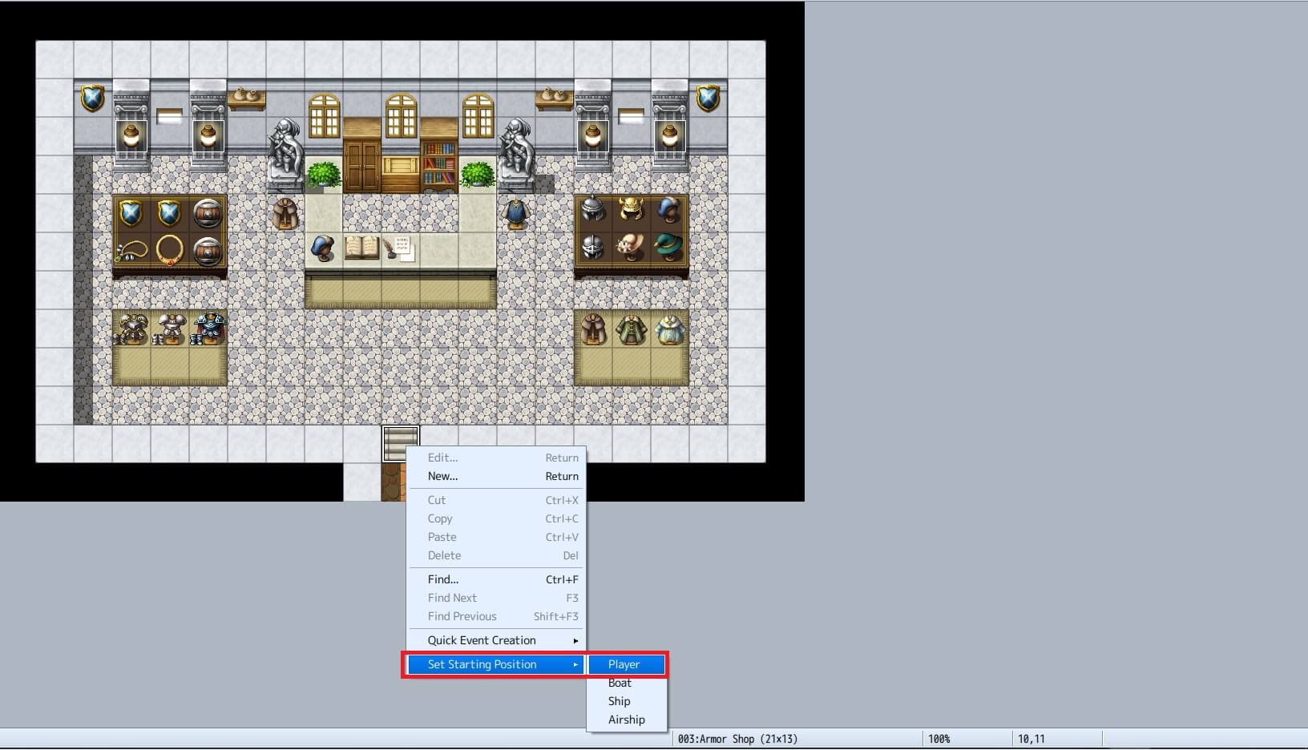Click the Find Next menu entry
Viewport: 1308px width, 750px height.
click(x=496, y=598)
